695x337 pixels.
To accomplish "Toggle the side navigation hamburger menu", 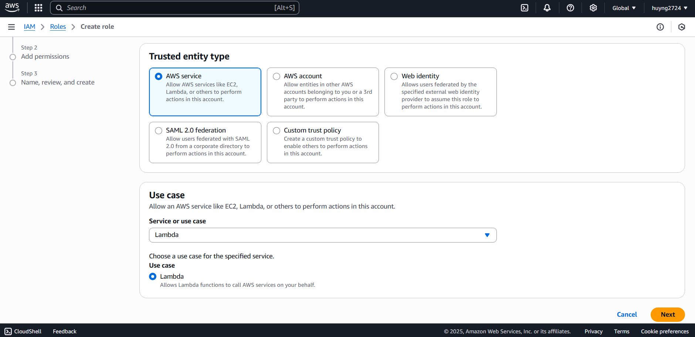I will [x=11, y=27].
